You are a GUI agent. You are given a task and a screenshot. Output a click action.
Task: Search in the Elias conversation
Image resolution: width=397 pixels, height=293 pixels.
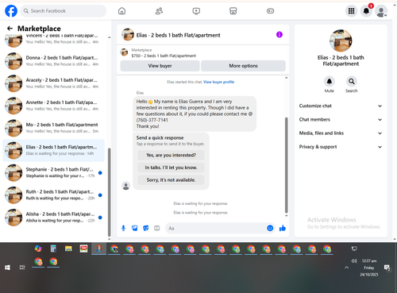352,82
